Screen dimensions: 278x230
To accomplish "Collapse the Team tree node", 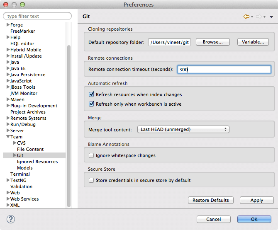I will 8,137.
